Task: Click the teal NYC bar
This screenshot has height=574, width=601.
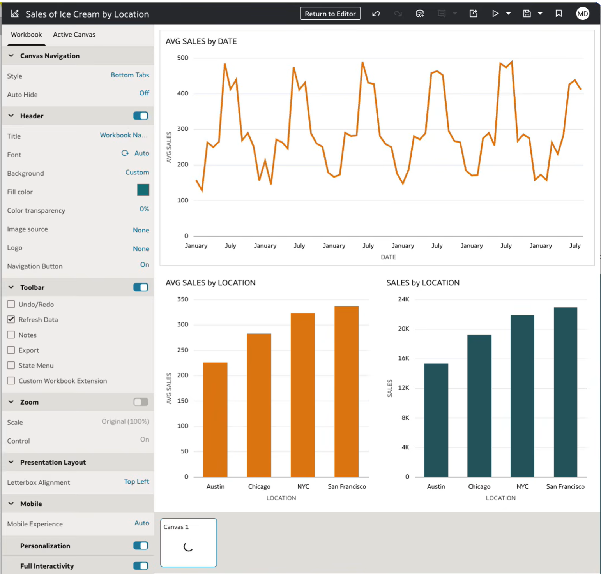Action: point(522,396)
